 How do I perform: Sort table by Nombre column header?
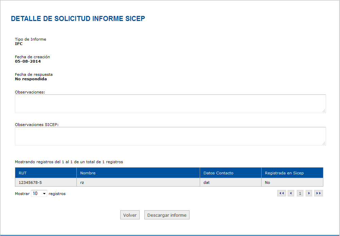coord(138,173)
